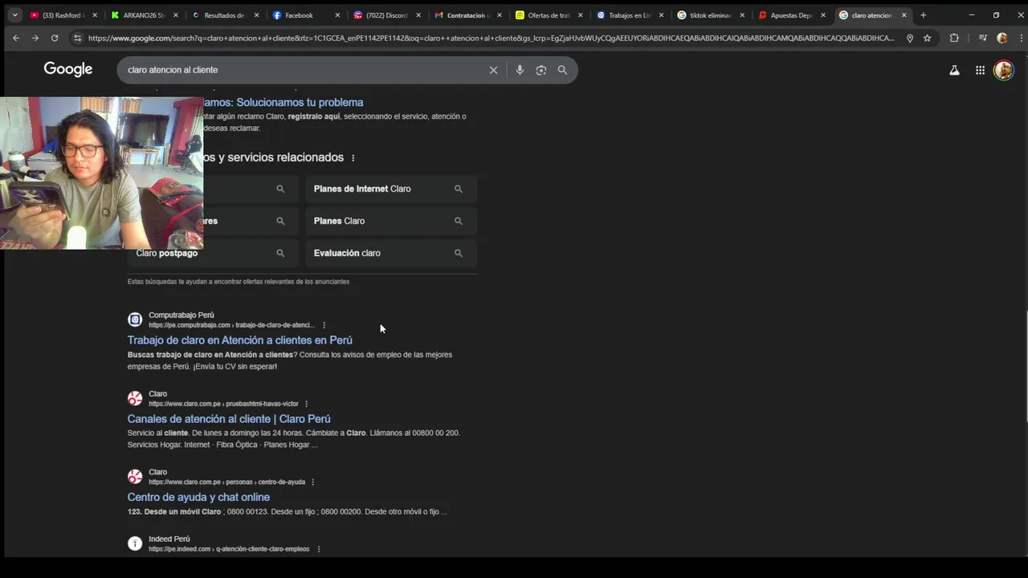The height and width of the screenshot is (578, 1028).
Task: Open Google Lens image search
Action: pos(541,70)
